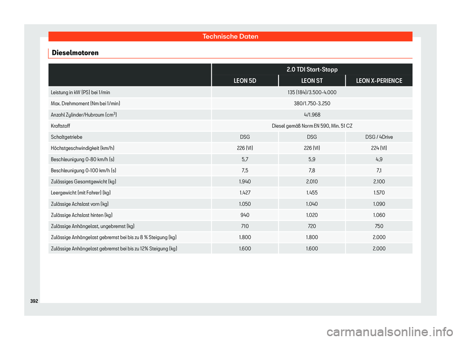Click the total weight value '2.100'
461x340 pixels.
point(379,182)
